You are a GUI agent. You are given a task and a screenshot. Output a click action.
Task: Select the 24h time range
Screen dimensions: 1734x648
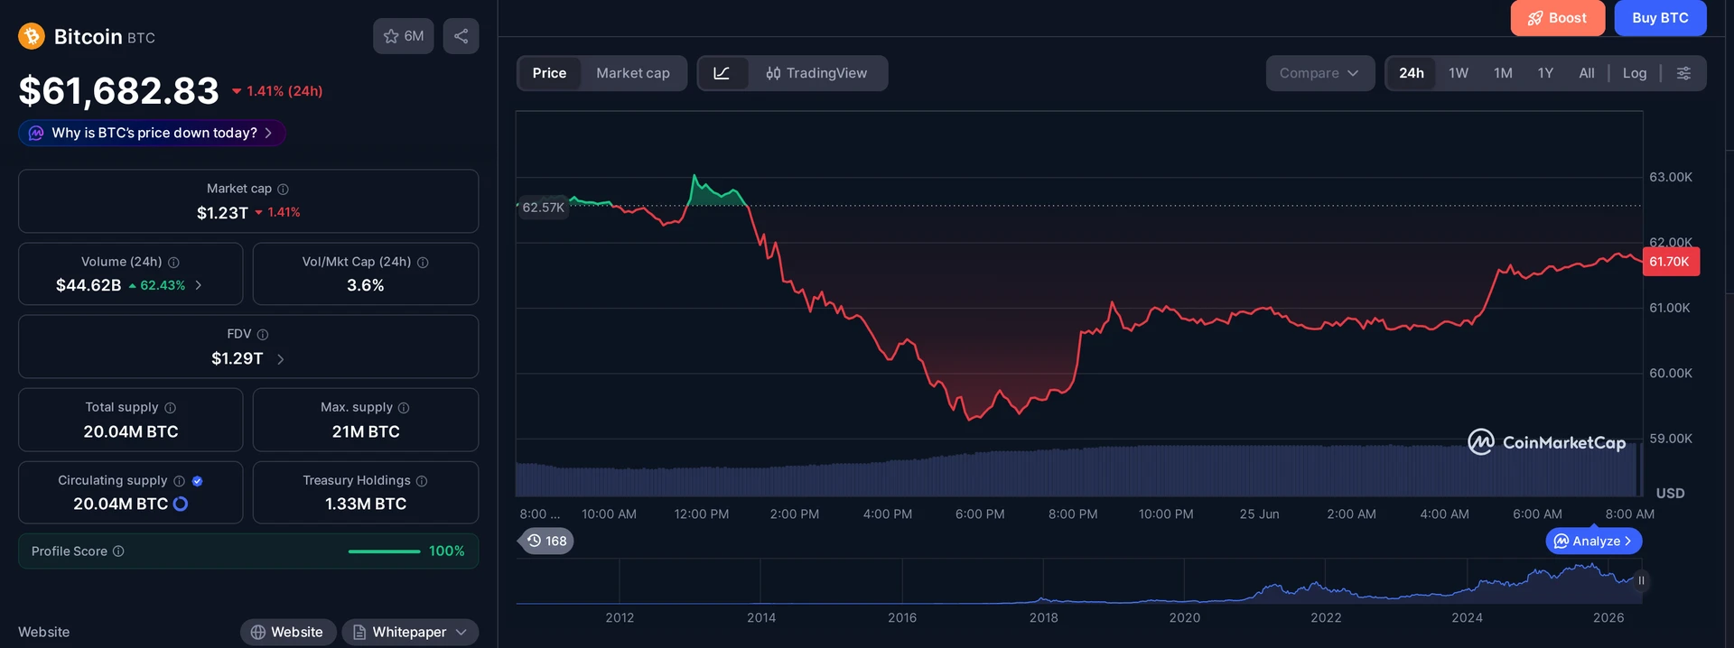[1412, 73]
